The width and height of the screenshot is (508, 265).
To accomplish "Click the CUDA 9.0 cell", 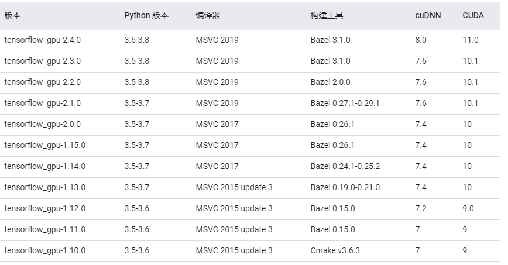I will click(468, 208).
